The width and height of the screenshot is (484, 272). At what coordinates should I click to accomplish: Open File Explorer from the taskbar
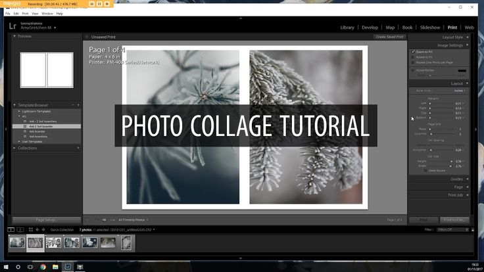pyautogui.click(x=55, y=267)
